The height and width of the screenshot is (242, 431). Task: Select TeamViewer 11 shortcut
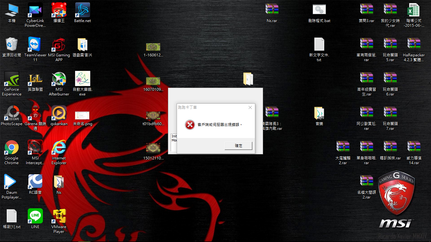35,49
